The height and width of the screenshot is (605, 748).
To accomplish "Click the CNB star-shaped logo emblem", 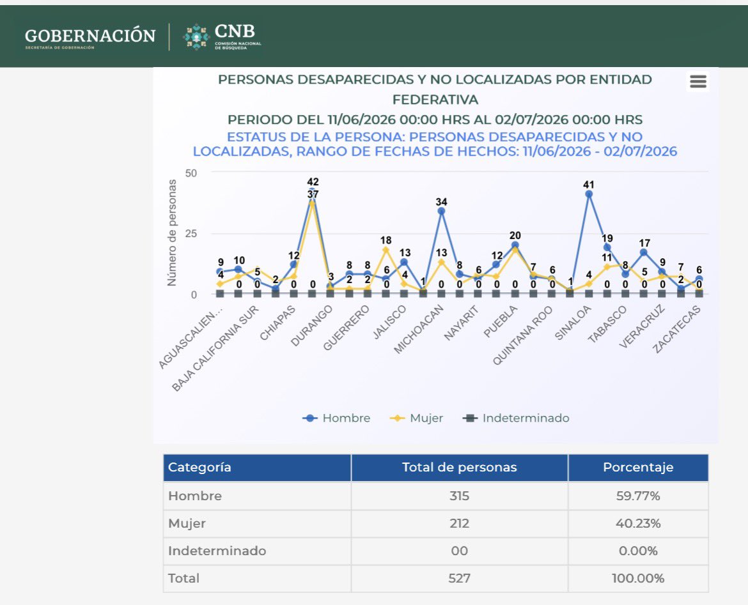I will (x=196, y=36).
